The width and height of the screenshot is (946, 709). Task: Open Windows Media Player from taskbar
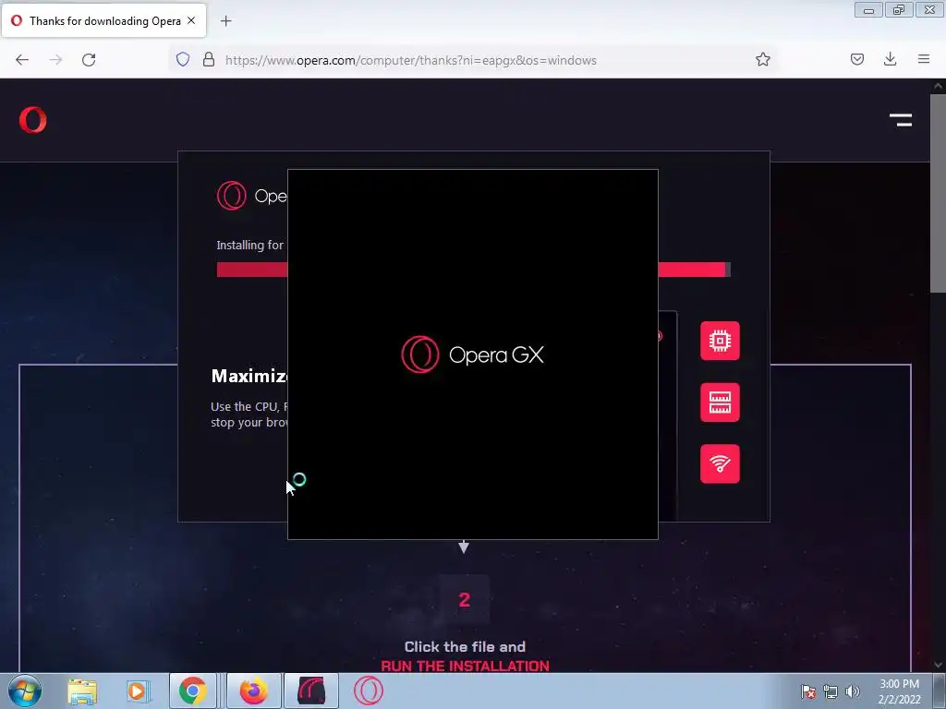point(137,691)
